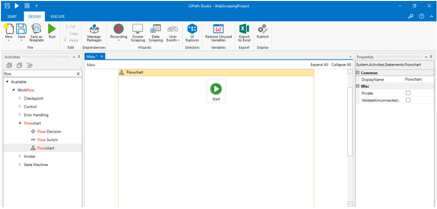Click the green Run icon
The height and width of the screenshot is (209, 437).
coord(52,29)
